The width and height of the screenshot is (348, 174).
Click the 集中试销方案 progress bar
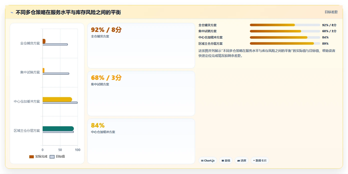coord(285,31)
